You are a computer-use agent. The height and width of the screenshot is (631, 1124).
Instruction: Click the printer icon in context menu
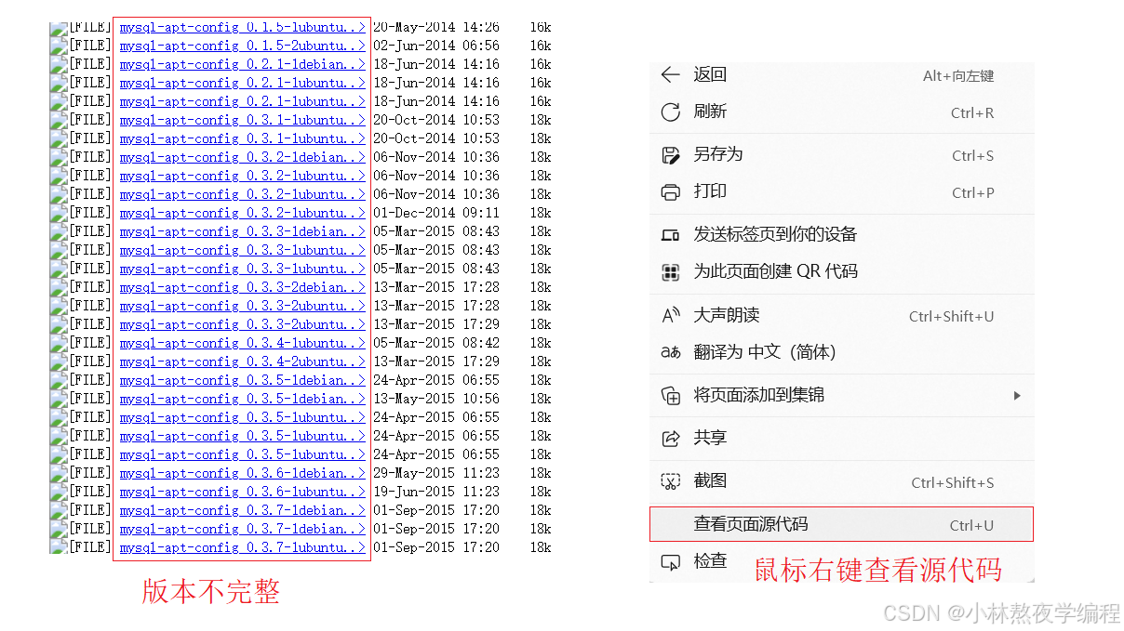(x=671, y=192)
